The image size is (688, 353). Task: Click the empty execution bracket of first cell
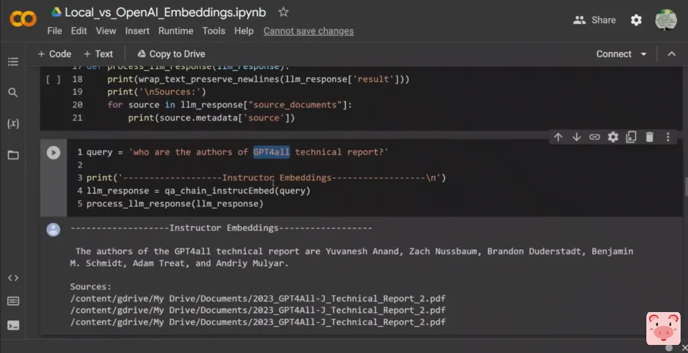pos(53,80)
